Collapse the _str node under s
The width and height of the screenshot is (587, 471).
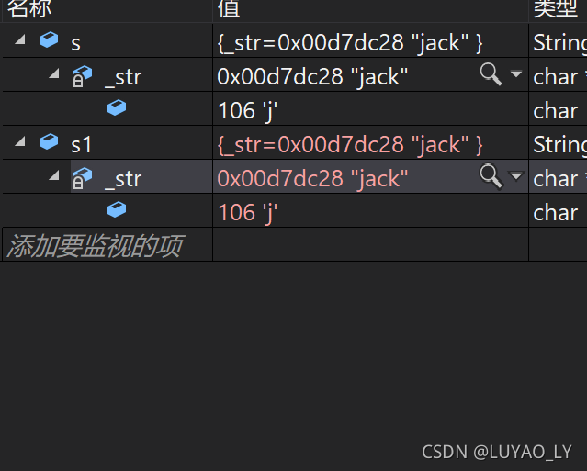tap(54, 73)
